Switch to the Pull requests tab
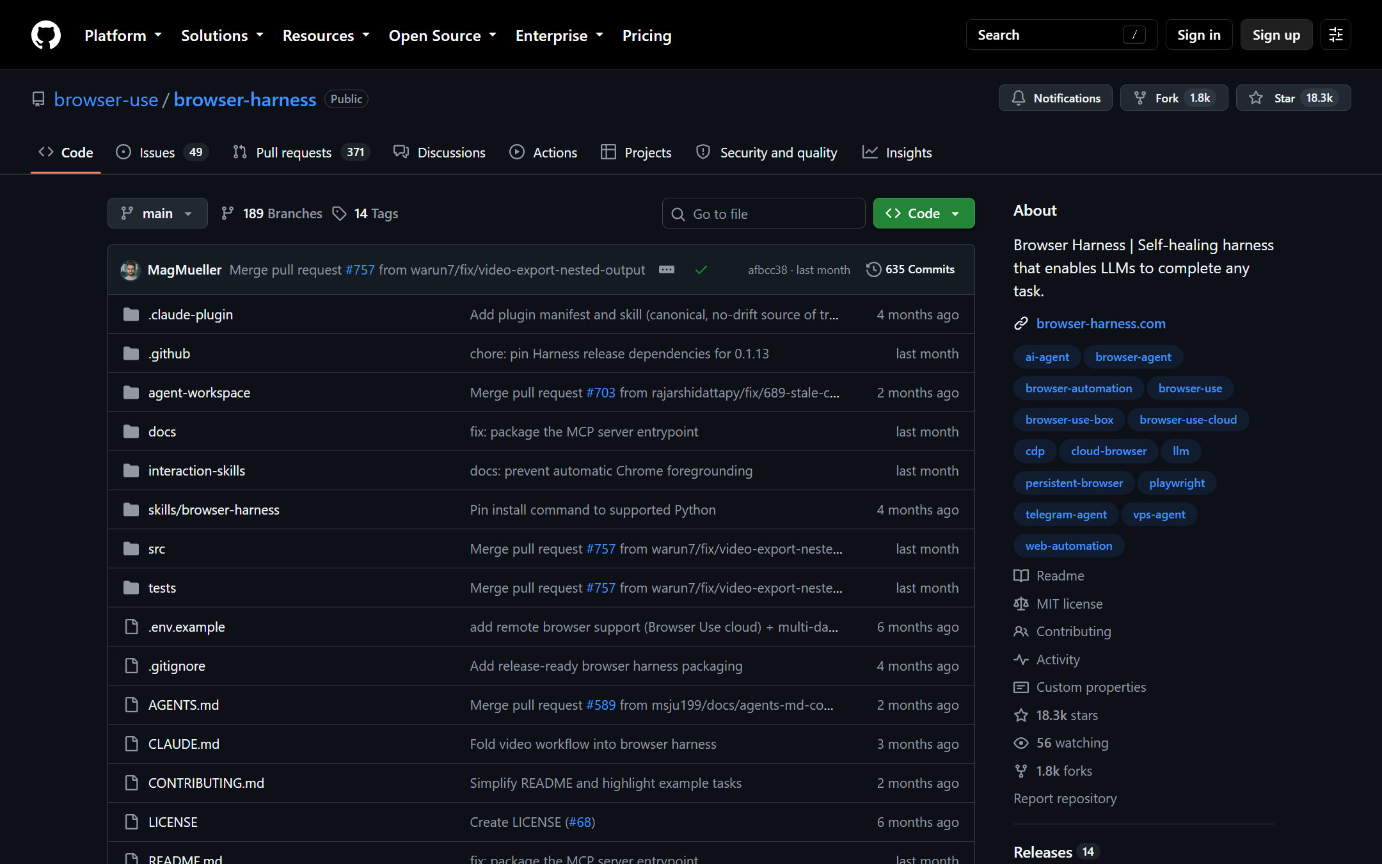 point(301,152)
